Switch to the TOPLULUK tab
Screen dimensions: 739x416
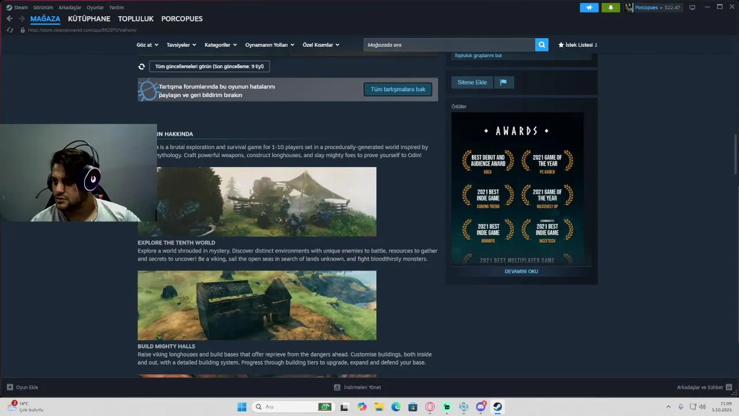point(136,19)
